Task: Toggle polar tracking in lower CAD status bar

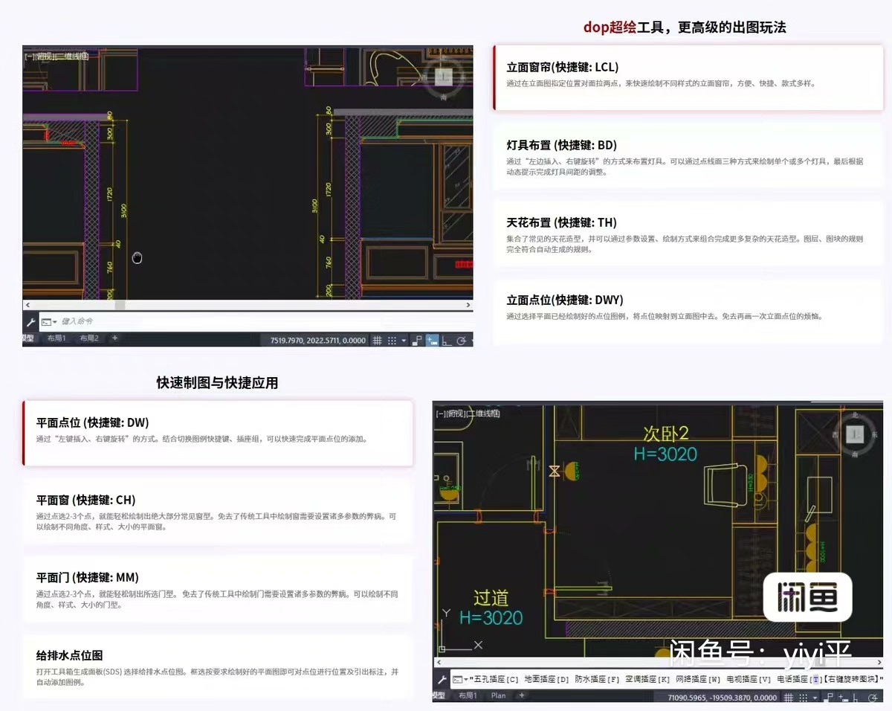Action: pos(872,698)
